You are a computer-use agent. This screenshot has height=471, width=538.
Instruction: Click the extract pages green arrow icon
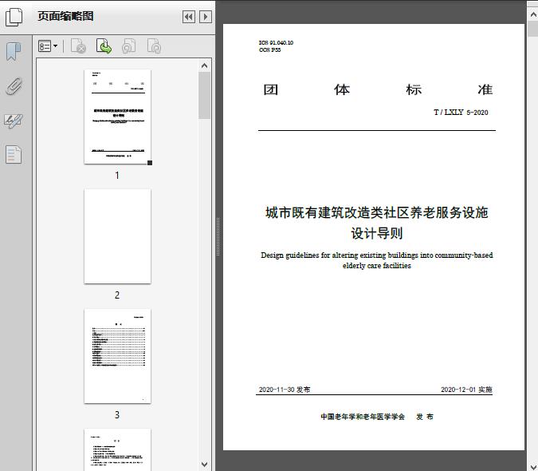pyautogui.click(x=104, y=46)
